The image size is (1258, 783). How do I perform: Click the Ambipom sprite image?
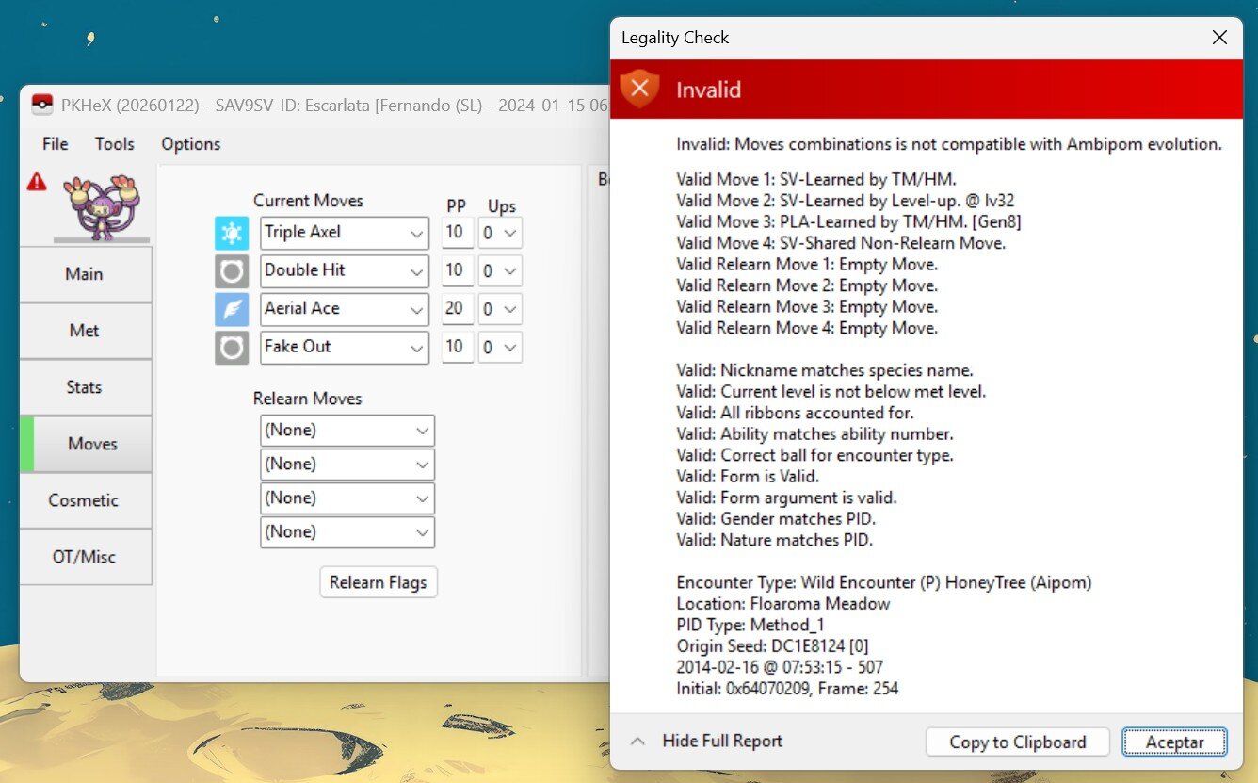(x=102, y=205)
